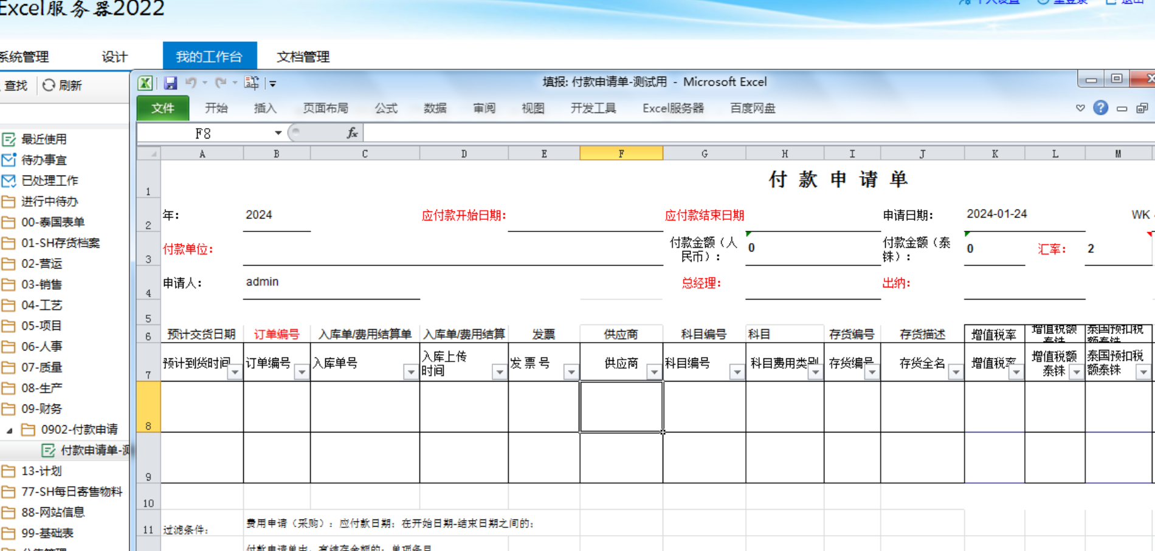Switch to 文档管理 top navigation tab
Viewport: 1155px width, 551px height.
303,56
